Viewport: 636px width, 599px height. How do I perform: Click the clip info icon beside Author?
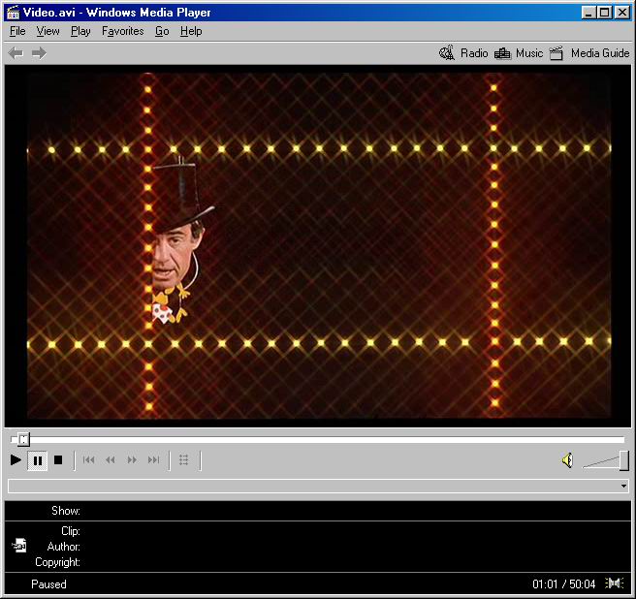coord(19,546)
